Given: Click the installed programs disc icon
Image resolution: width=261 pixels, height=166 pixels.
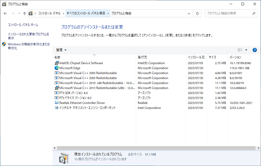Looking at the screenshot, I should (x=64, y=158).
